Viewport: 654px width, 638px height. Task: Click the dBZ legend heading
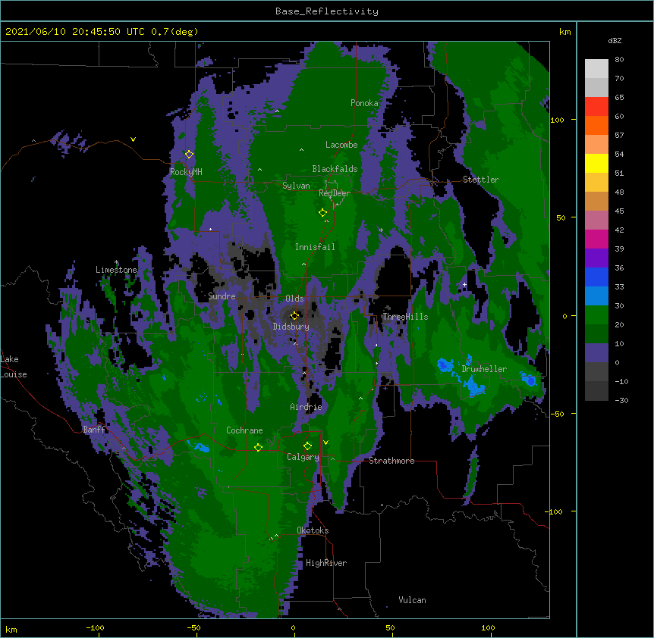615,41
